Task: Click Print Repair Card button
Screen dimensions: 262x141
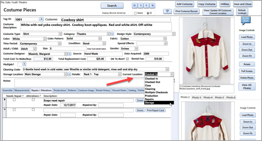Action: tap(155, 110)
